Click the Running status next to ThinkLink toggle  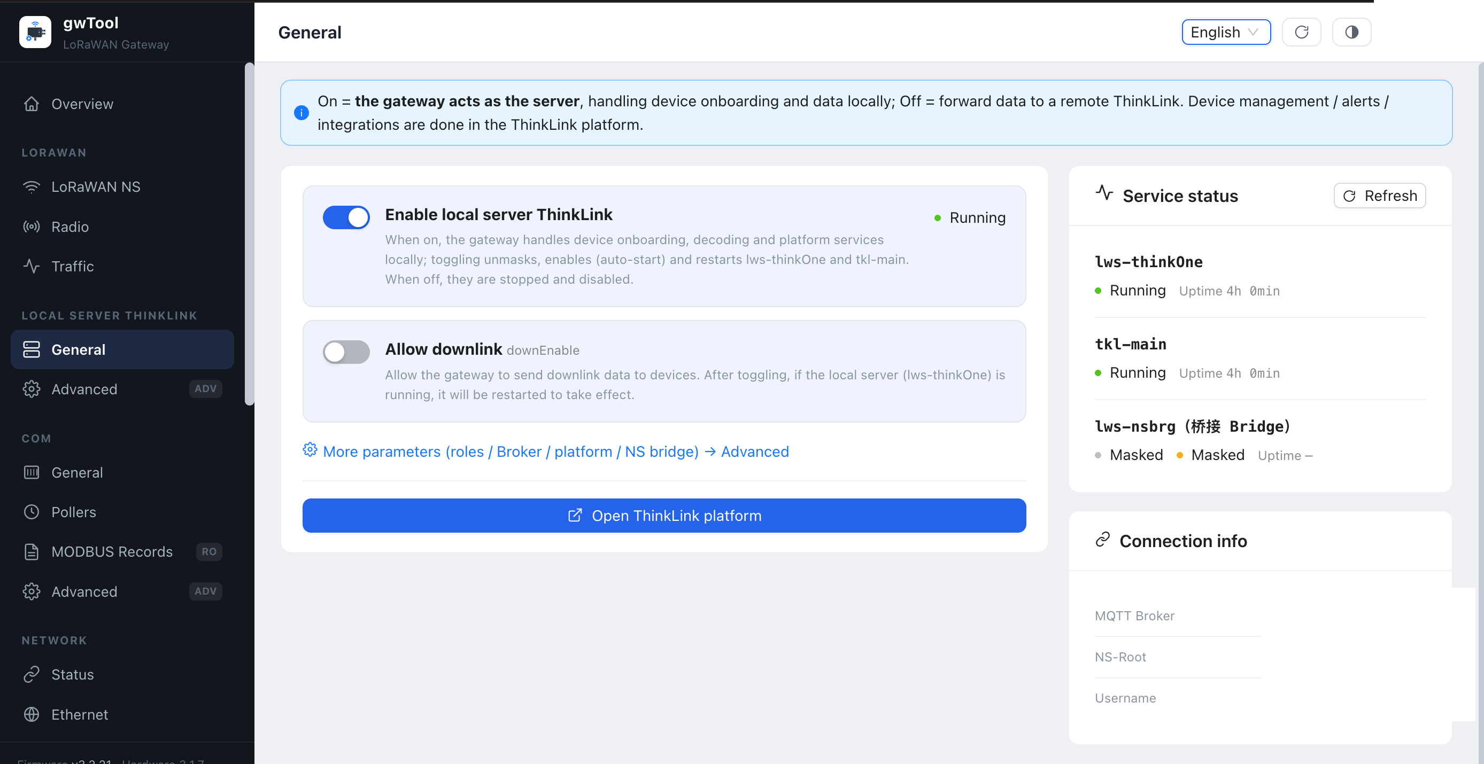pyautogui.click(x=970, y=217)
